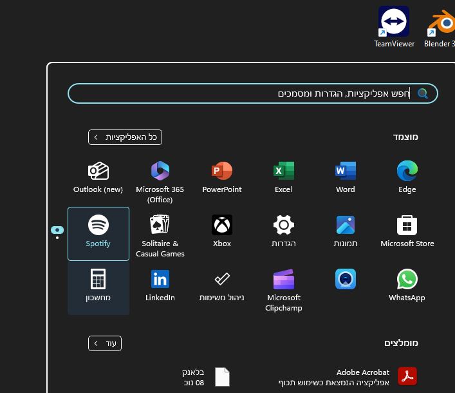The image size is (455, 393).
Task: Open Word pinned app
Action: (346, 177)
